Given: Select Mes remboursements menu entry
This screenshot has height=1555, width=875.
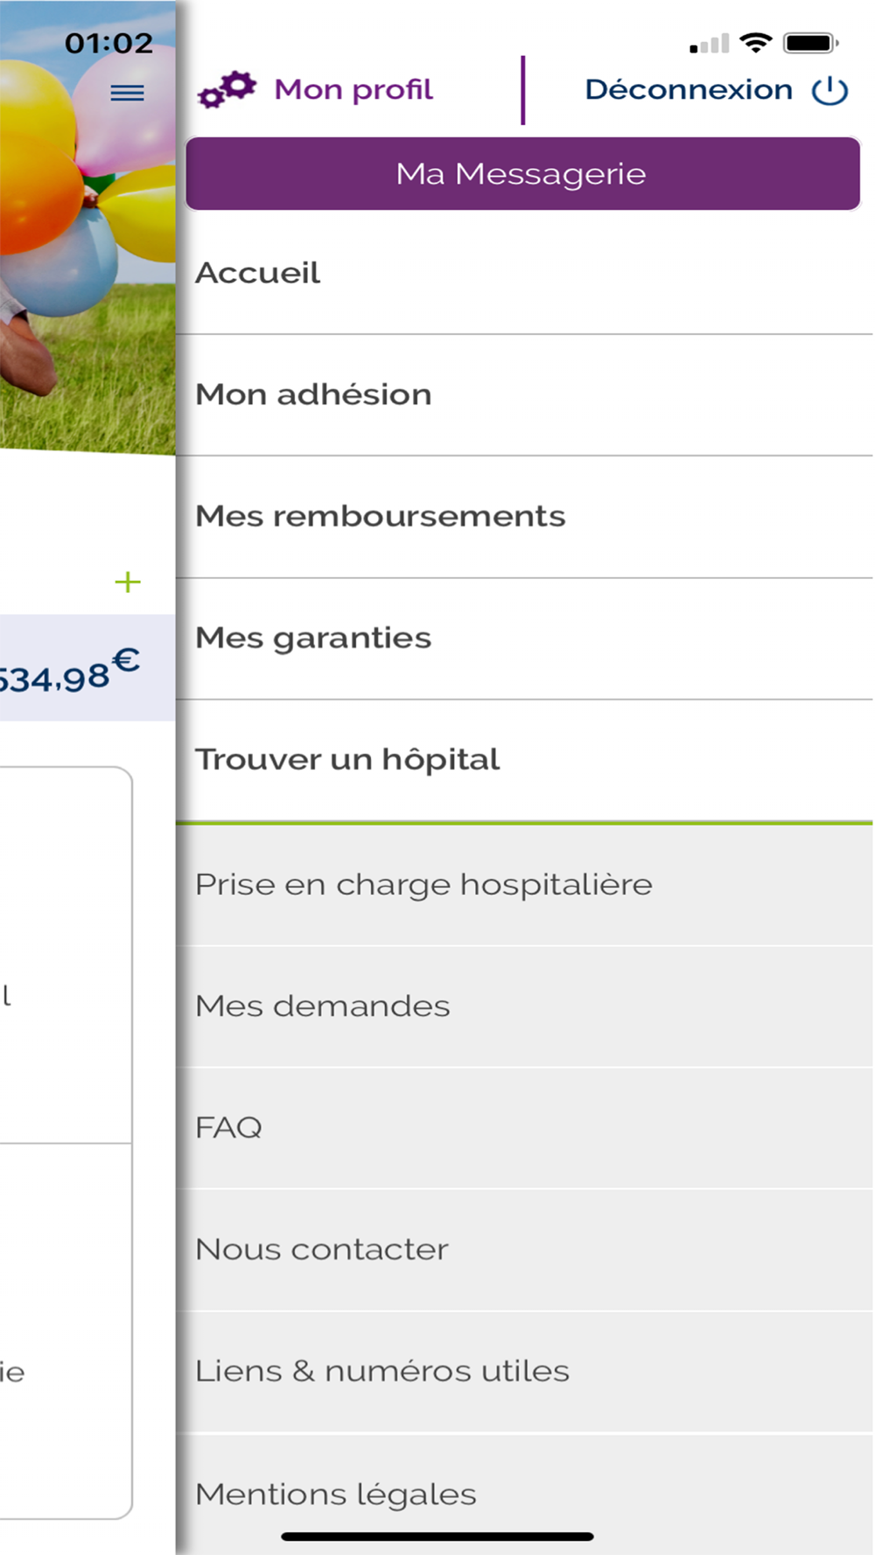Looking at the screenshot, I should tap(380, 516).
